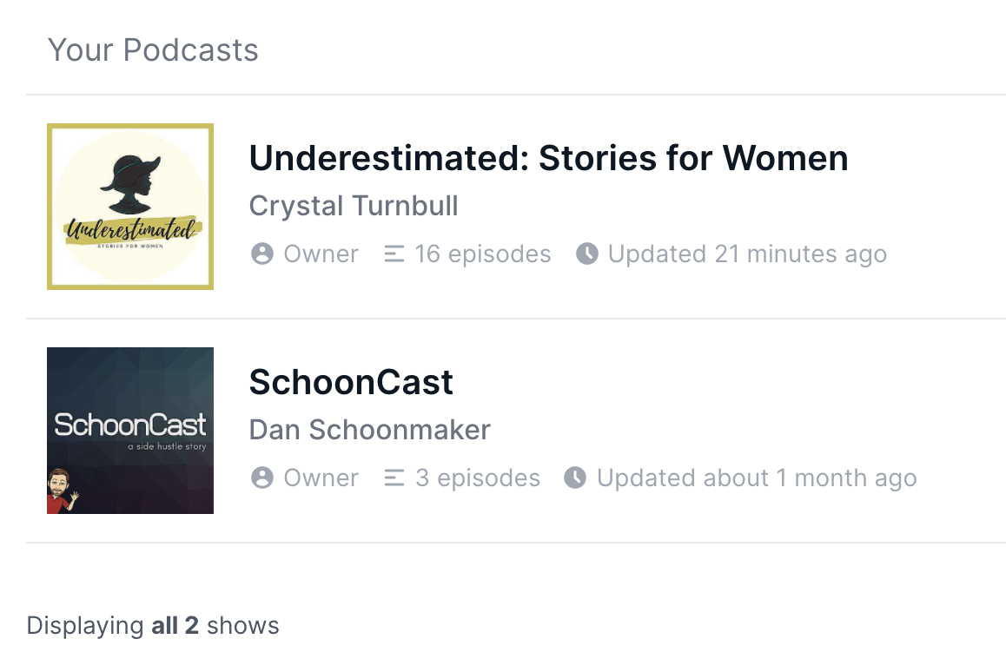The height and width of the screenshot is (672, 1006).
Task: Click the owner person icon for Underestimated
Action: (x=262, y=254)
